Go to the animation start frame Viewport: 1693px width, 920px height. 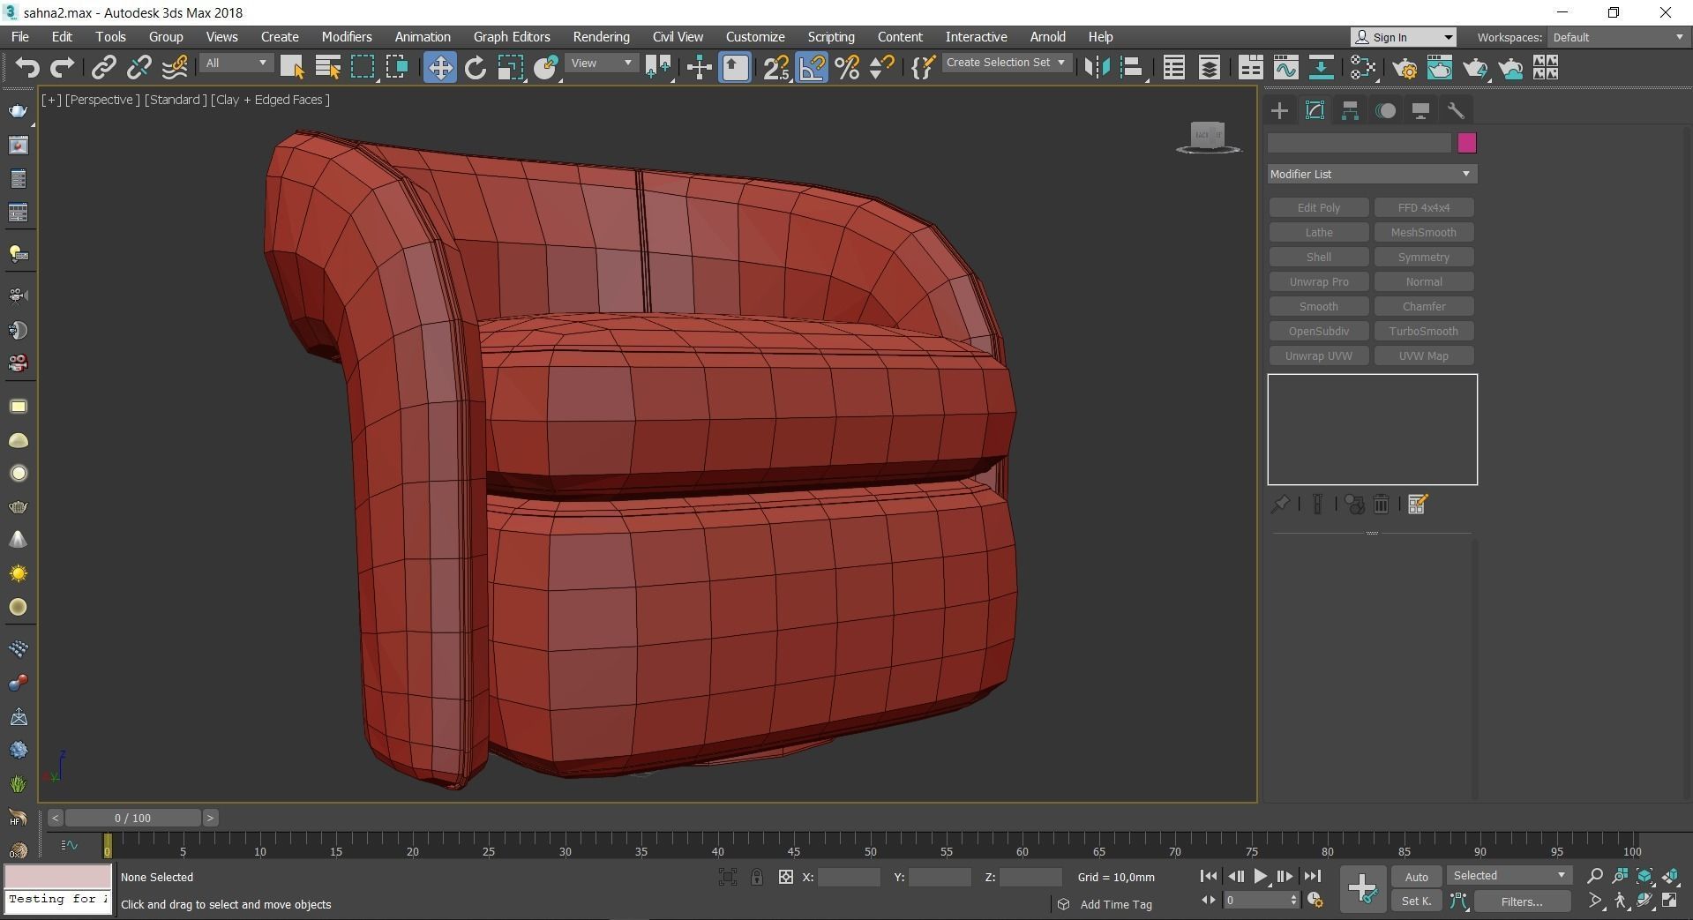1209,877
